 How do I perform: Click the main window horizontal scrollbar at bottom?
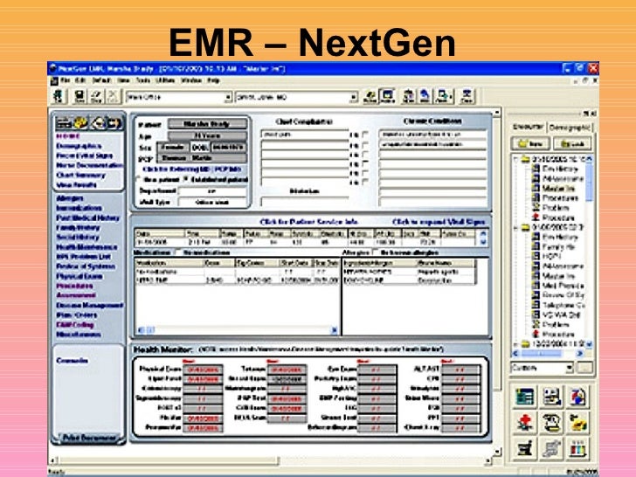[272, 460]
